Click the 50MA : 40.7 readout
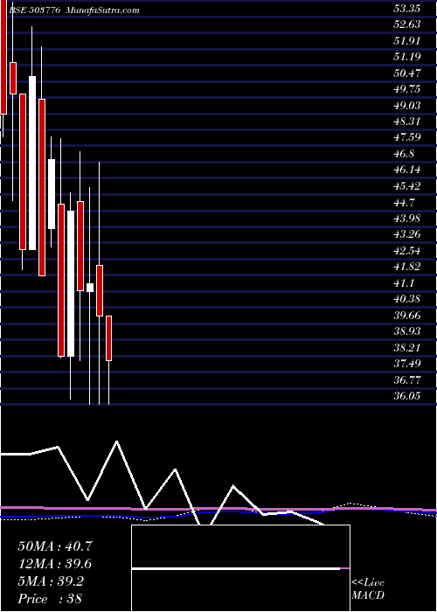This screenshot has width=437, height=612. 55,546
